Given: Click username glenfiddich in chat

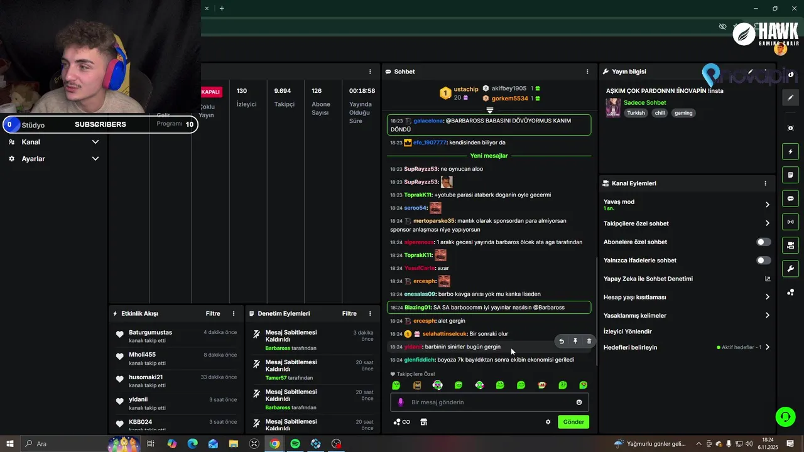Looking at the screenshot, I should pyautogui.click(x=420, y=360).
